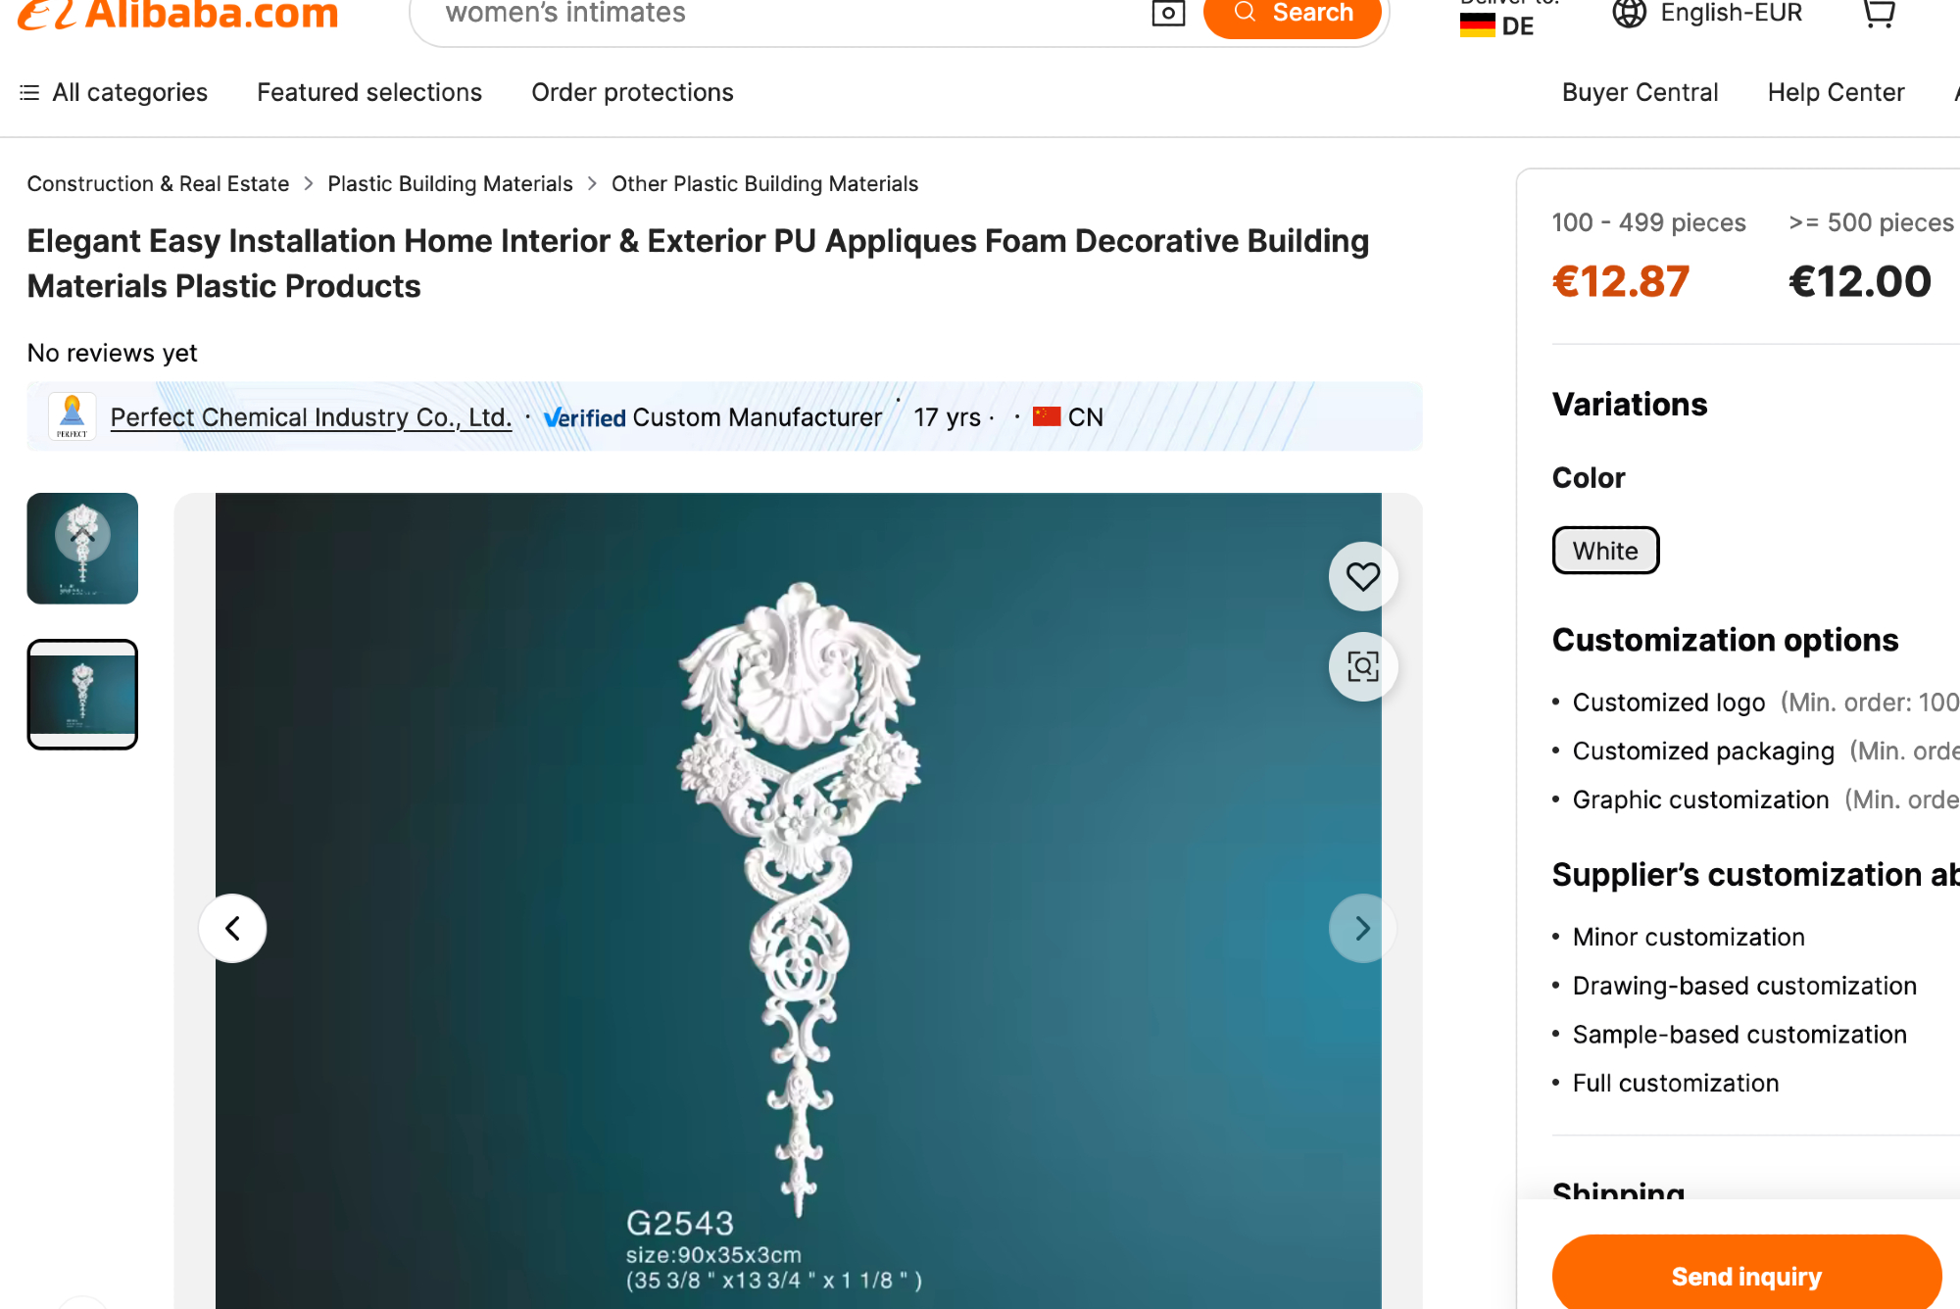The image size is (1960, 1309).
Task: Click the camera image search icon
Action: coord(1167,13)
